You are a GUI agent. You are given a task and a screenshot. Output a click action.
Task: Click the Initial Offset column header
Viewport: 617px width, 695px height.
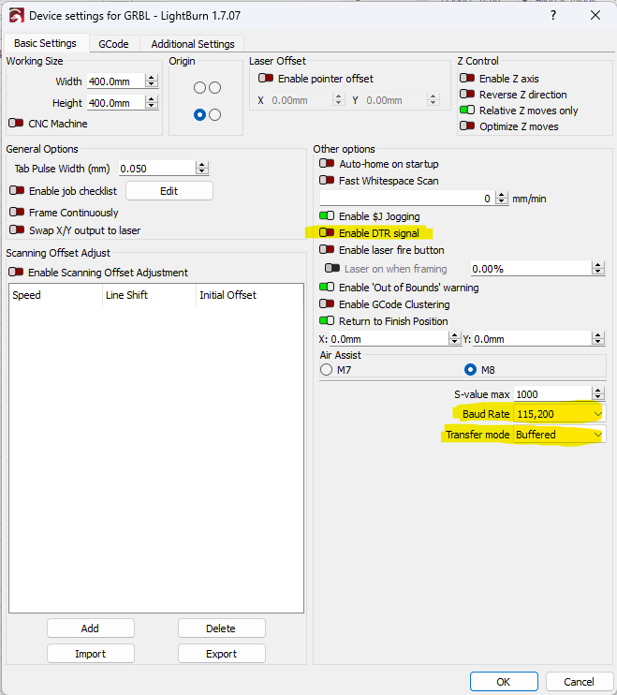point(249,295)
